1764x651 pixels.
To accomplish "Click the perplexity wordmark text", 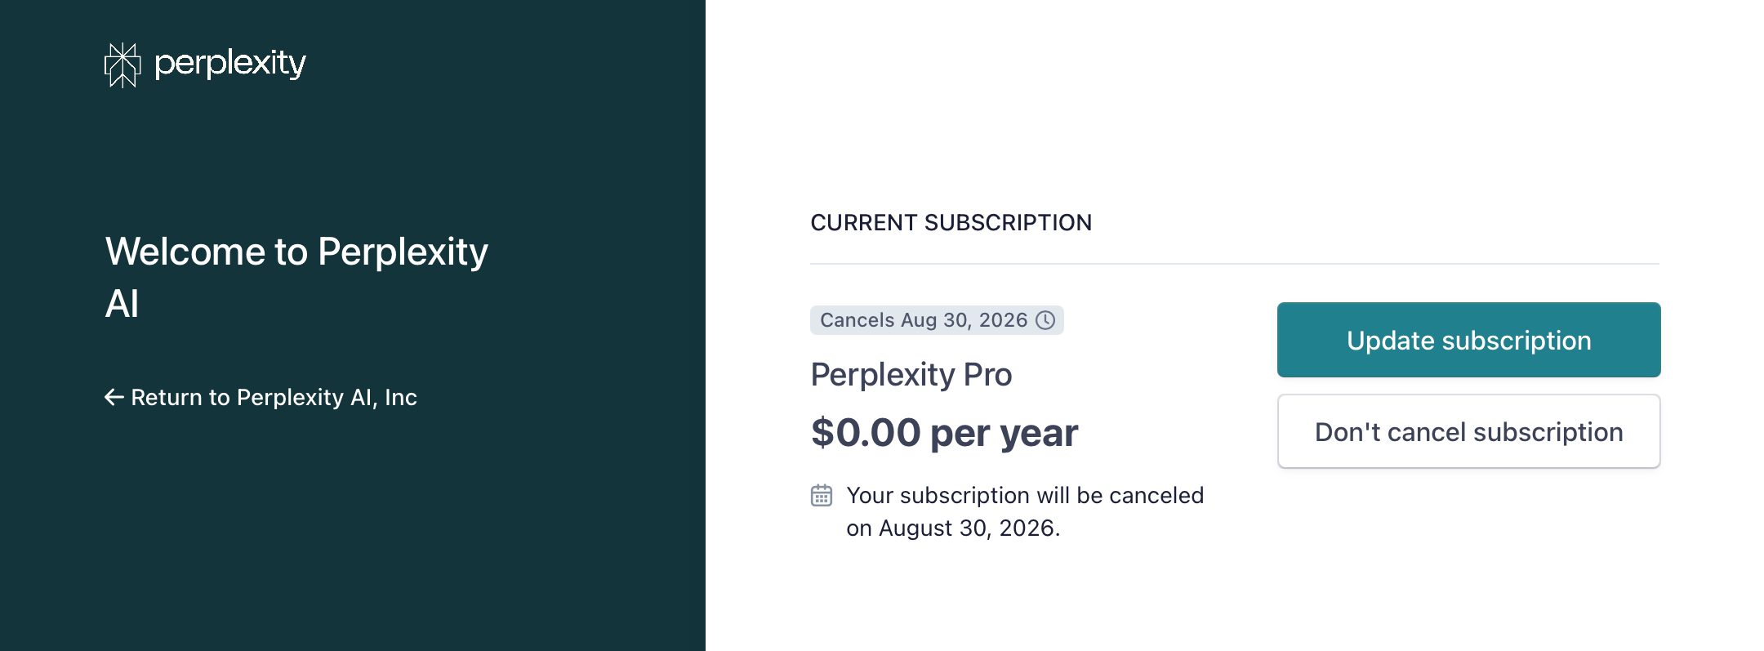I will pyautogui.click(x=230, y=63).
